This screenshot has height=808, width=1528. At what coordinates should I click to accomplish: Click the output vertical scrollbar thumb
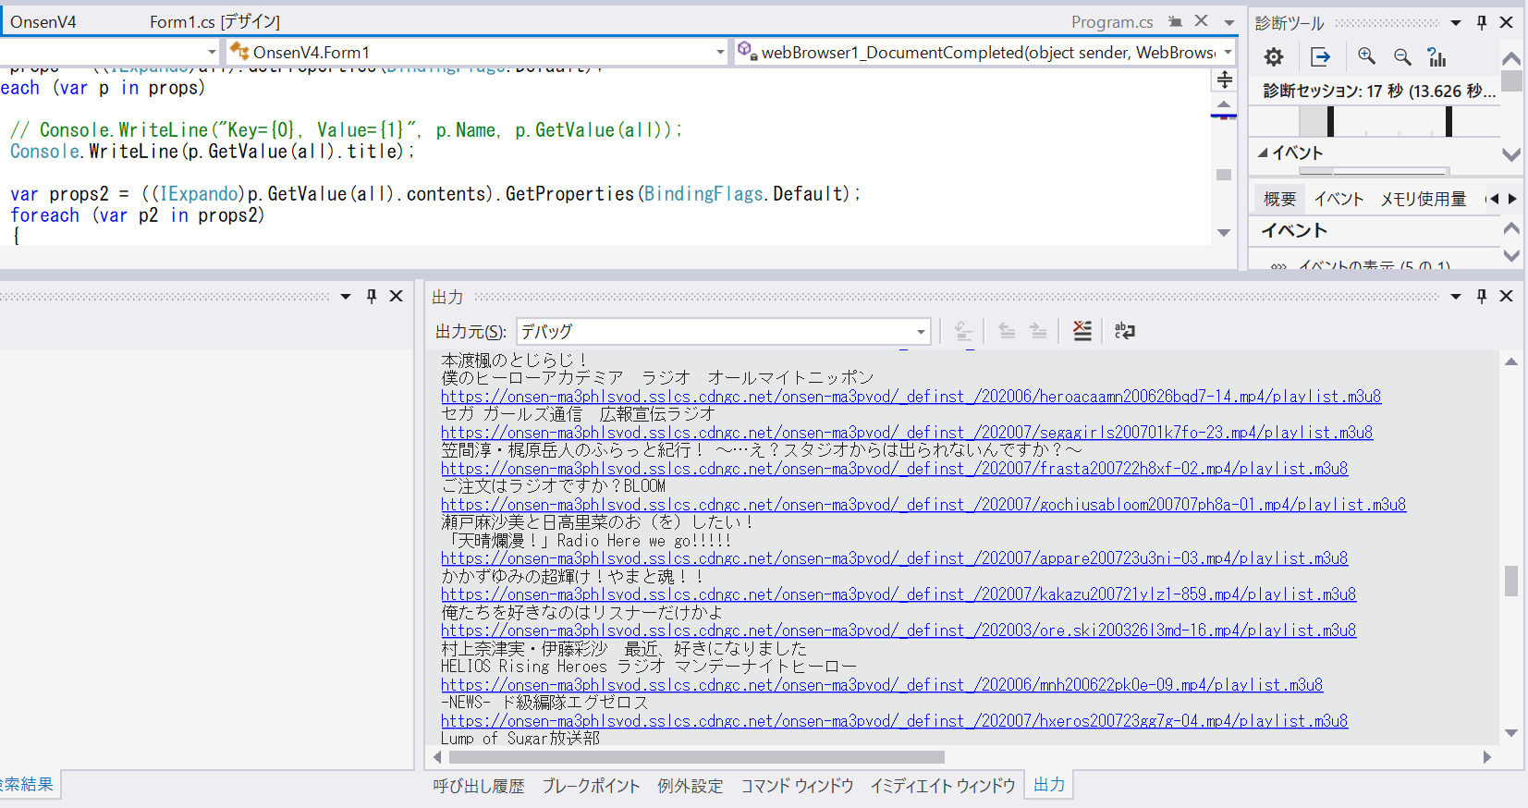(x=1511, y=582)
